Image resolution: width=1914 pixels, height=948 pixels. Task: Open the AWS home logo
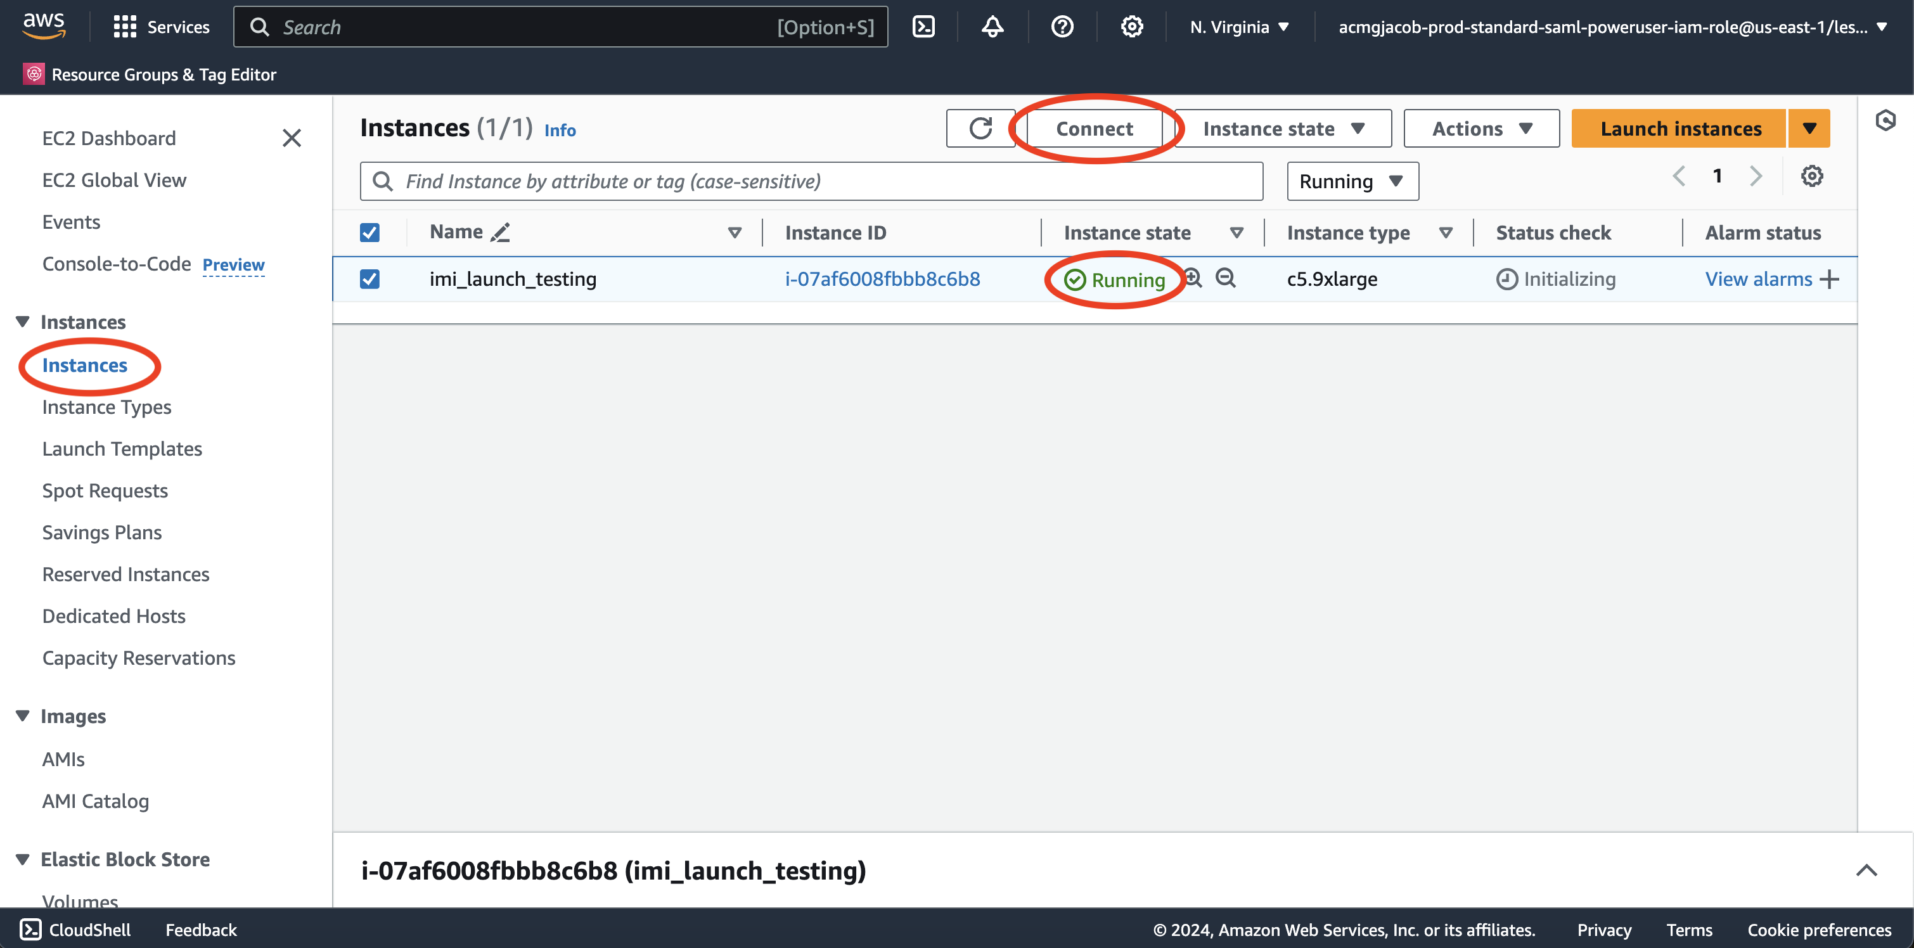pos(44,26)
